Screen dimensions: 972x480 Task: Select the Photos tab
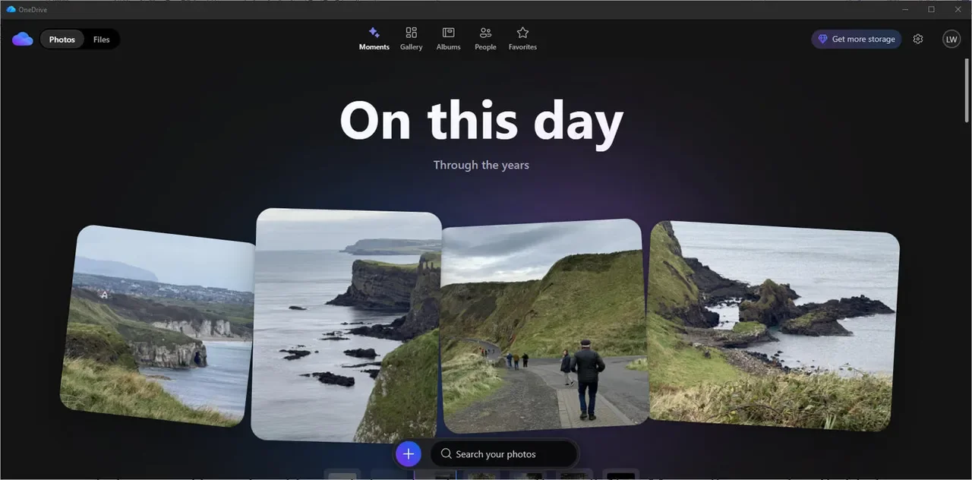pos(62,39)
